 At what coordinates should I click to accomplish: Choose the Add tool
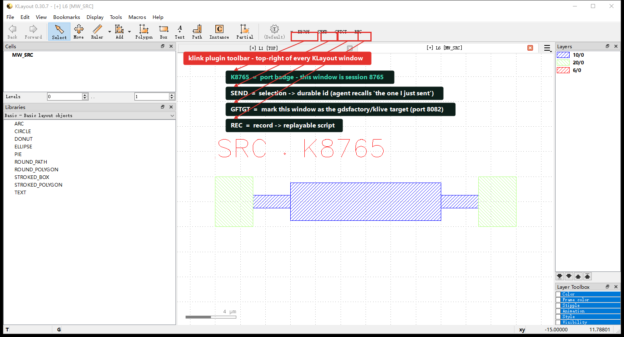(120, 32)
